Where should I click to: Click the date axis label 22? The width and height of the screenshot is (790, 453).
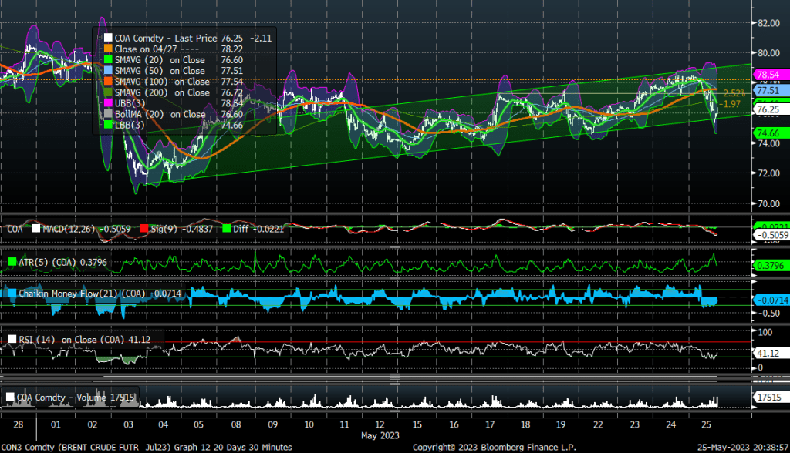coord(598,424)
